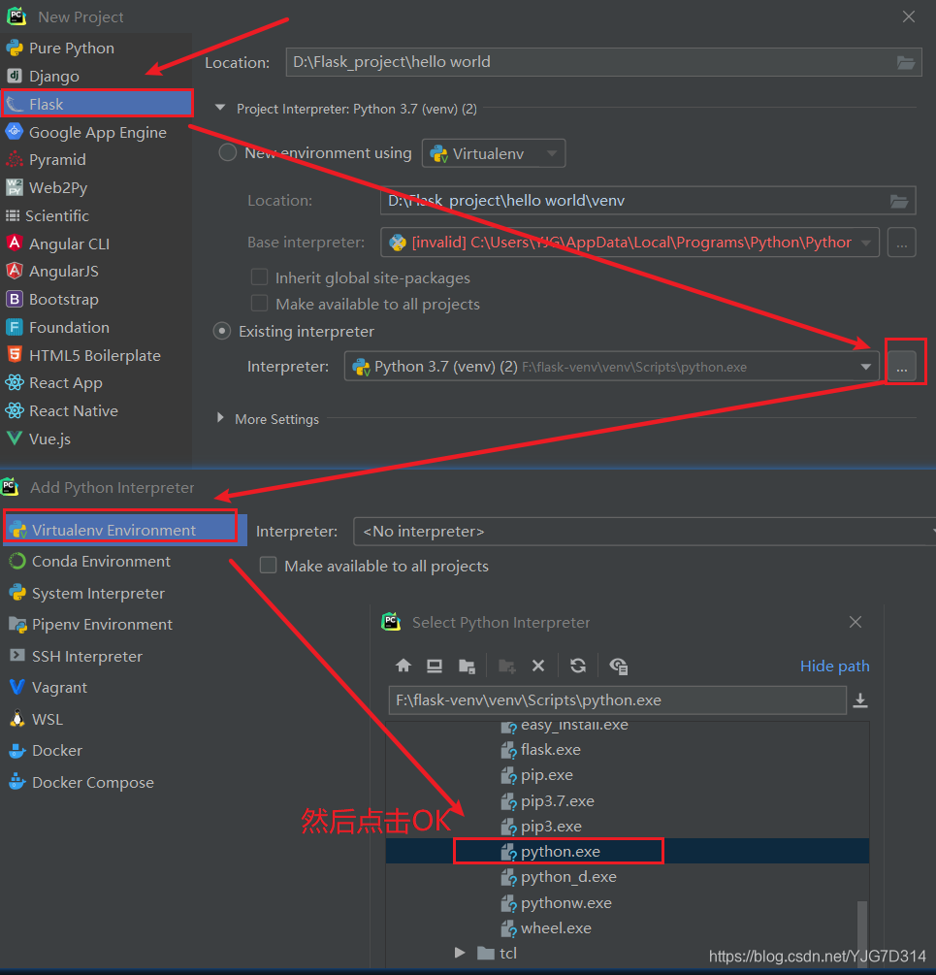Edit the interpreter path field
936x975 pixels.
(x=617, y=700)
